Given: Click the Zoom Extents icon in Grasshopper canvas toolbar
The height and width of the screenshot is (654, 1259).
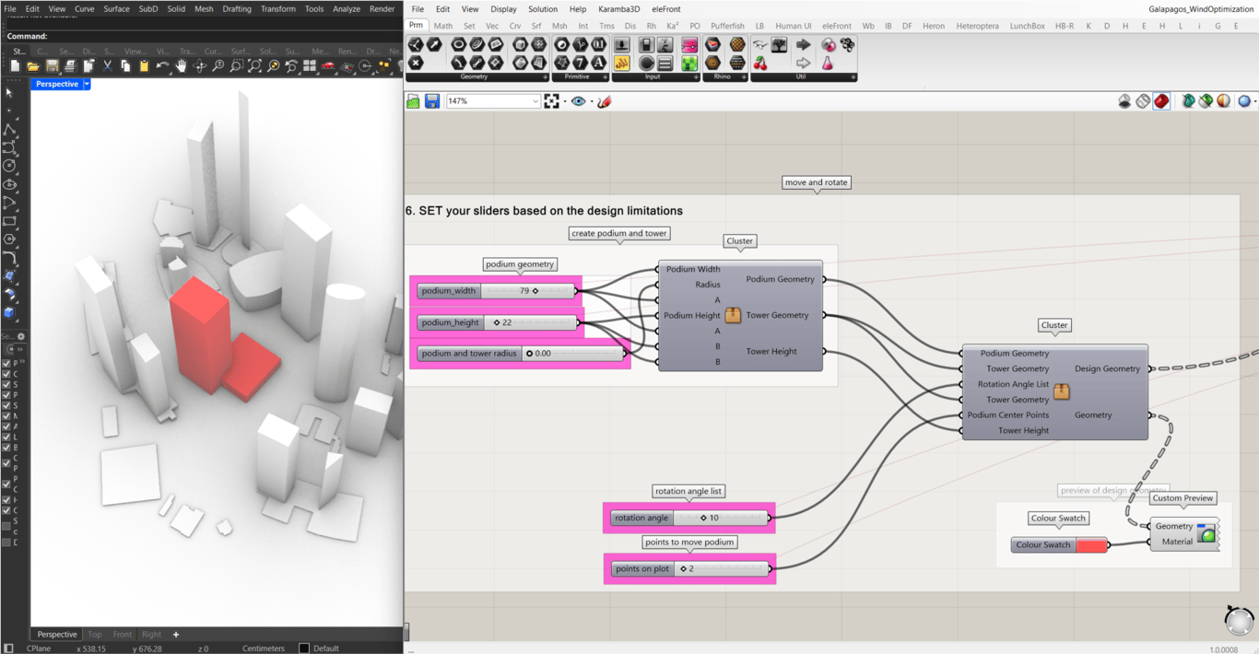Looking at the screenshot, I should [551, 101].
